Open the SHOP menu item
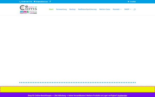 point(127,9)
